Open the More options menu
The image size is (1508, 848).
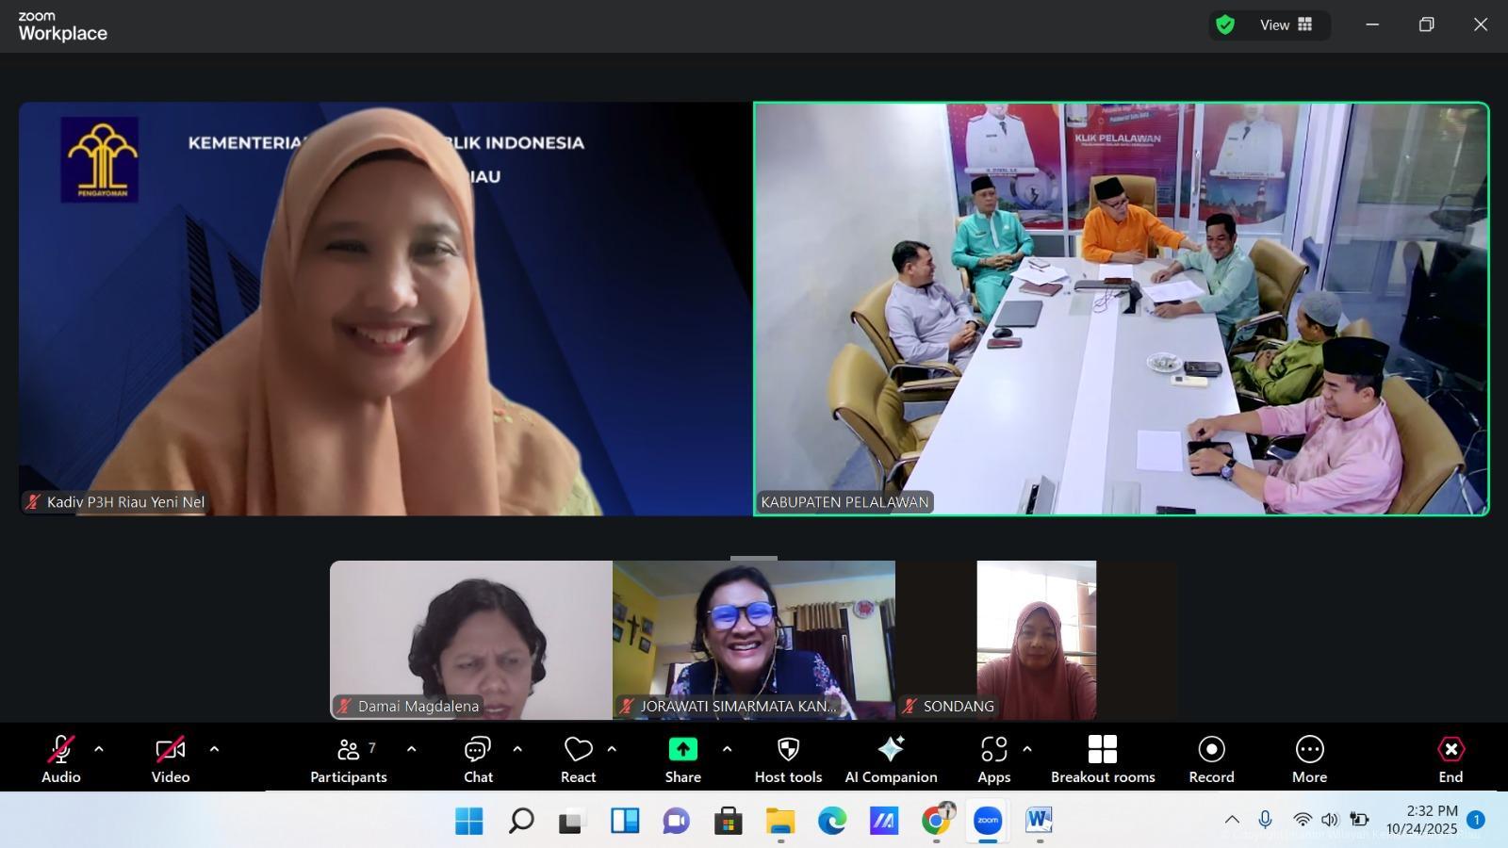(x=1309, y=758)
